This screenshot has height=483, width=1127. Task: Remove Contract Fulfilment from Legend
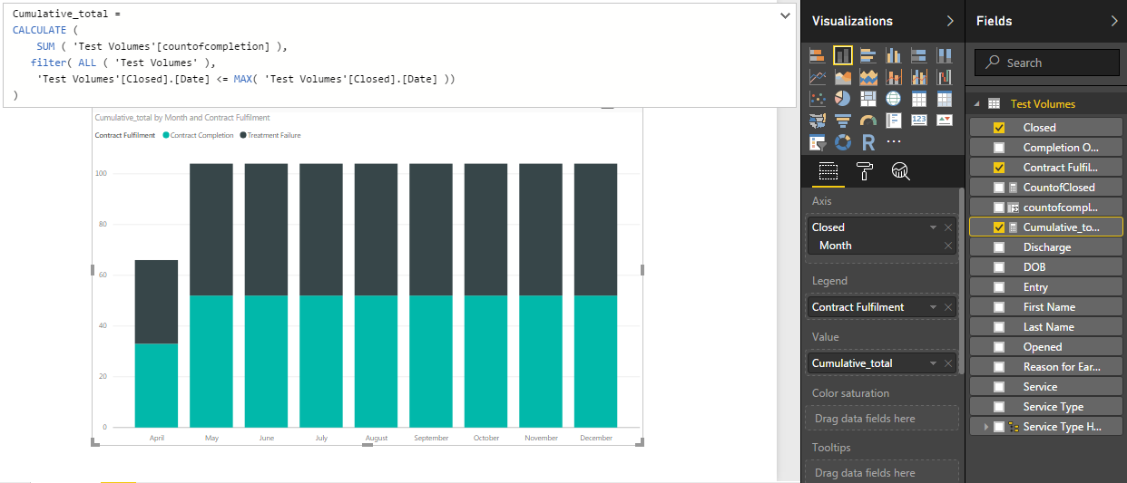[x=948, y=307]
